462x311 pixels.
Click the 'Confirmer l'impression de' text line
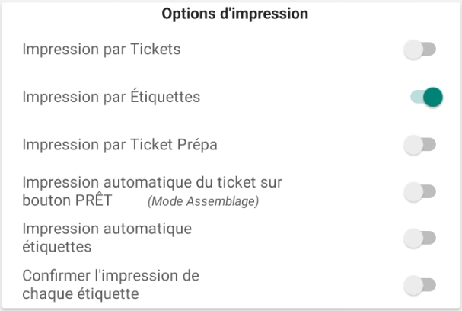pos(110,276)
